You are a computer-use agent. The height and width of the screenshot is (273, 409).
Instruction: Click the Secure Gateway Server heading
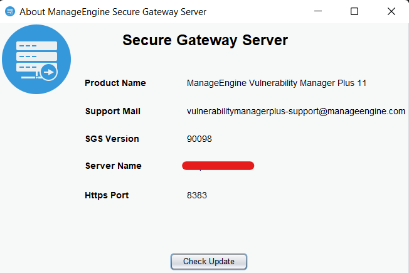coord(205,41)
